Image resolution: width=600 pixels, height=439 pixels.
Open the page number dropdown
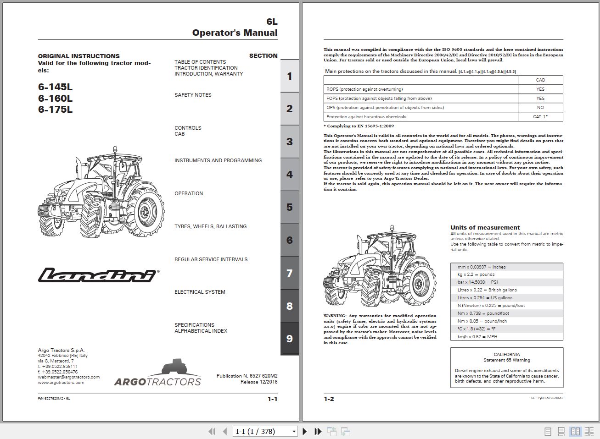(x=294, y=432)
